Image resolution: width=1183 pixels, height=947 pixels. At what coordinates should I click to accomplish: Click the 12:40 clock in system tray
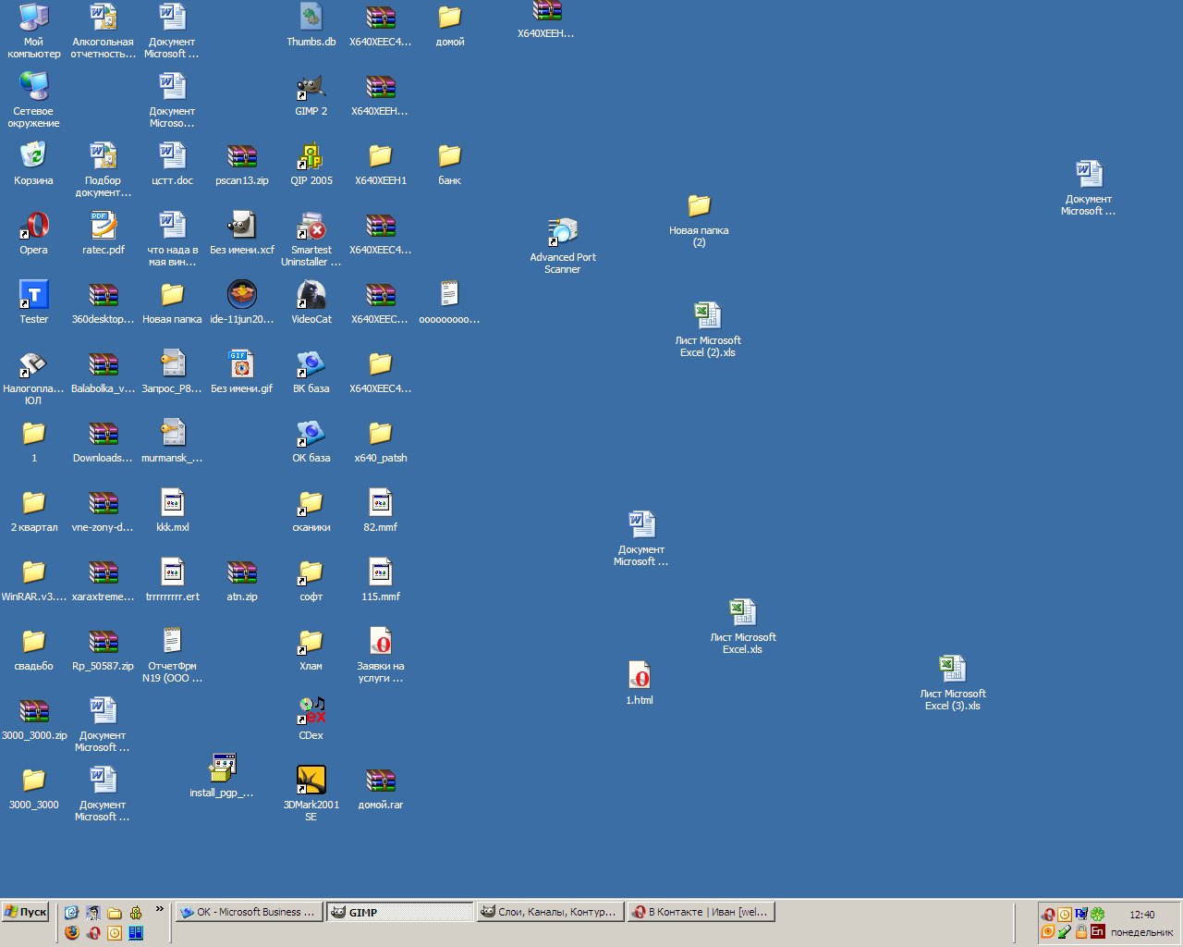1141,915
